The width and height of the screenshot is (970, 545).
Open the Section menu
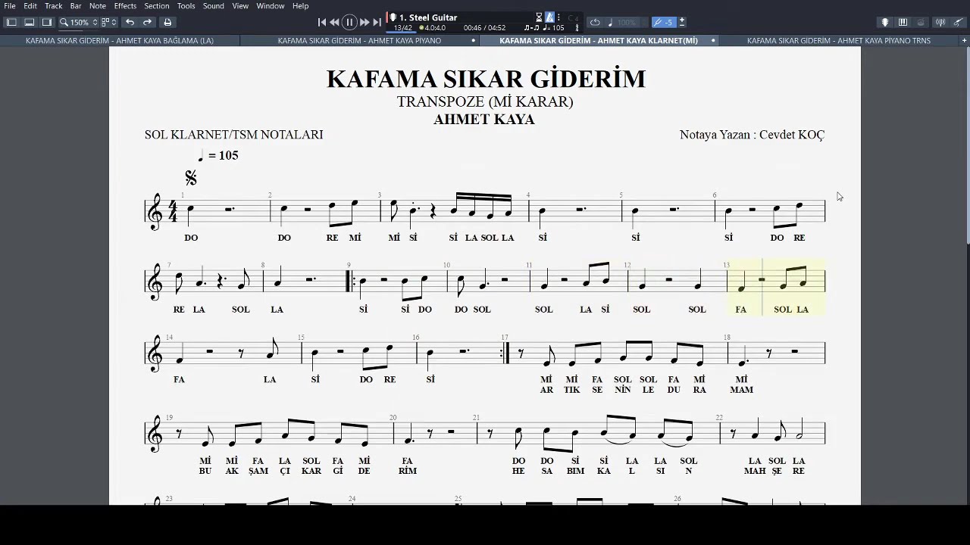tap(157, 6)
